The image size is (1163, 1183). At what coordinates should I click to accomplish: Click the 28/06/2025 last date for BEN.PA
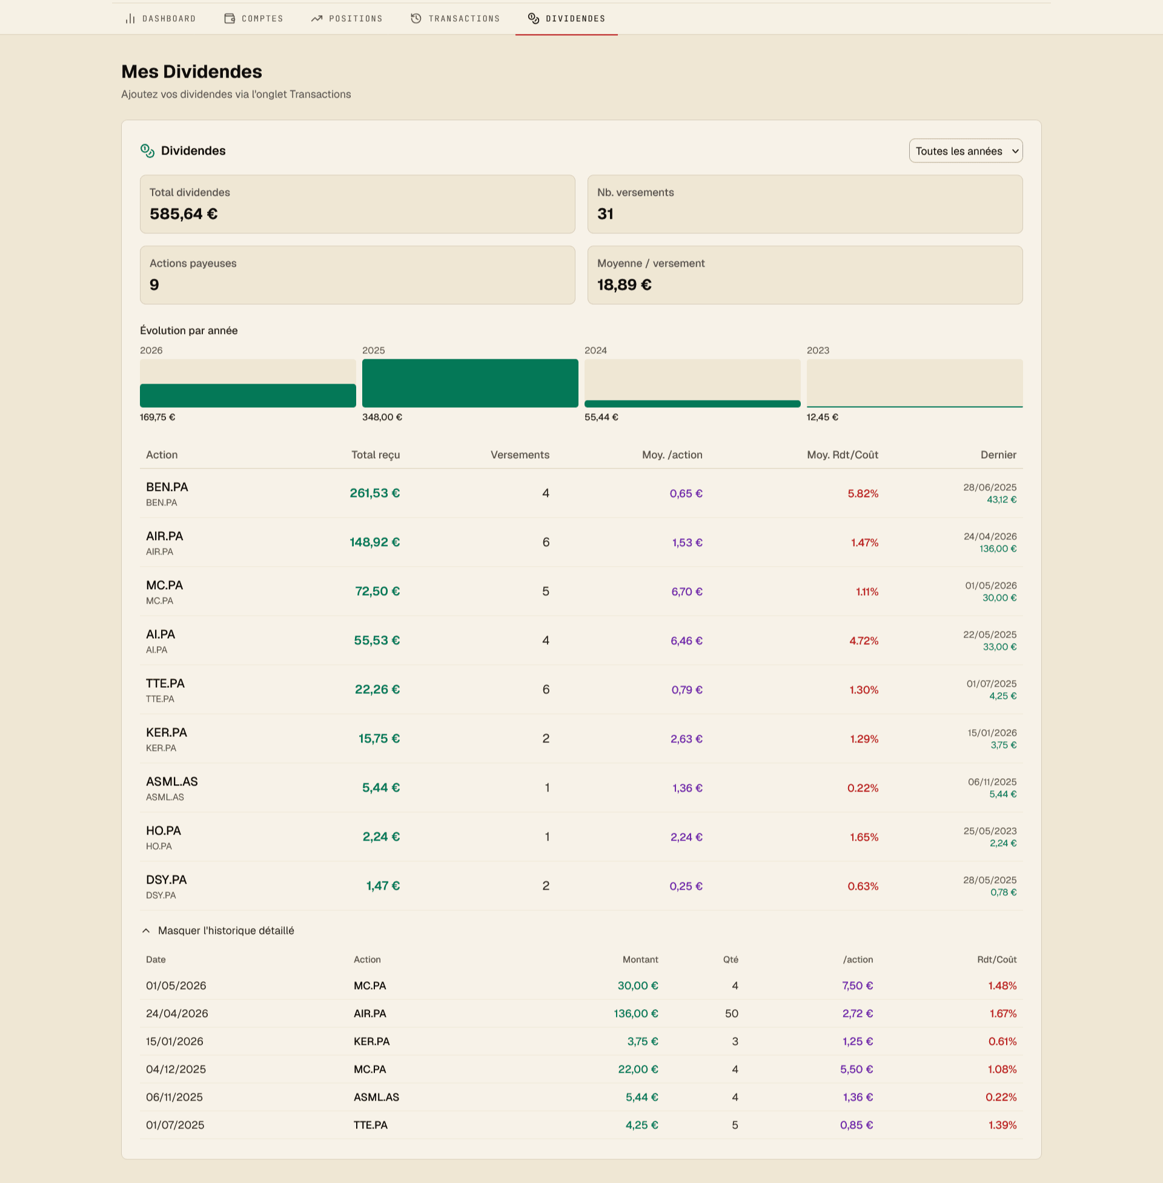(x=990, y=488)
